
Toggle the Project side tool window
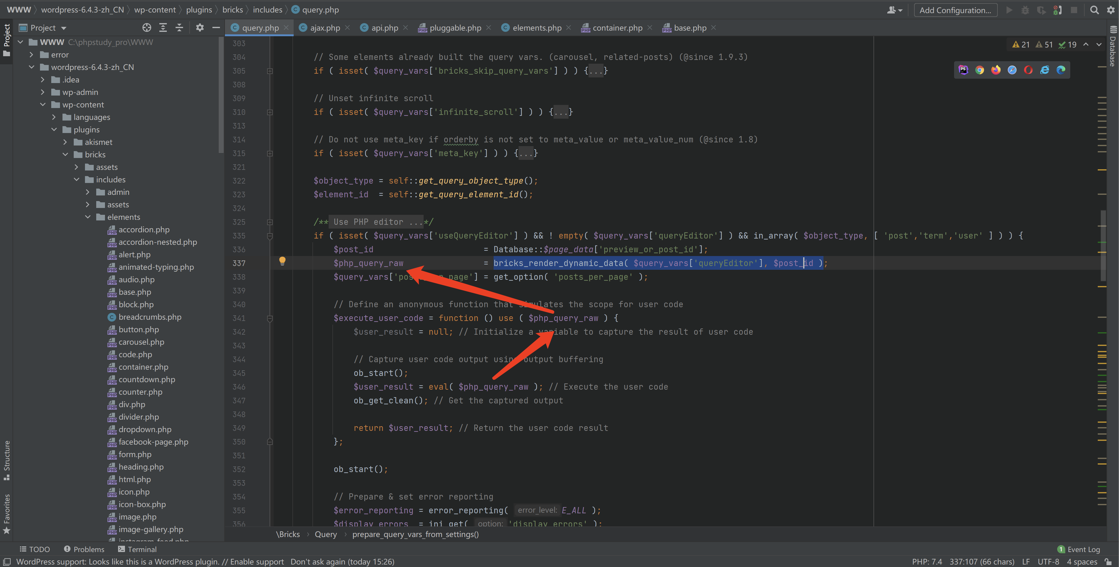click(7, 40)
